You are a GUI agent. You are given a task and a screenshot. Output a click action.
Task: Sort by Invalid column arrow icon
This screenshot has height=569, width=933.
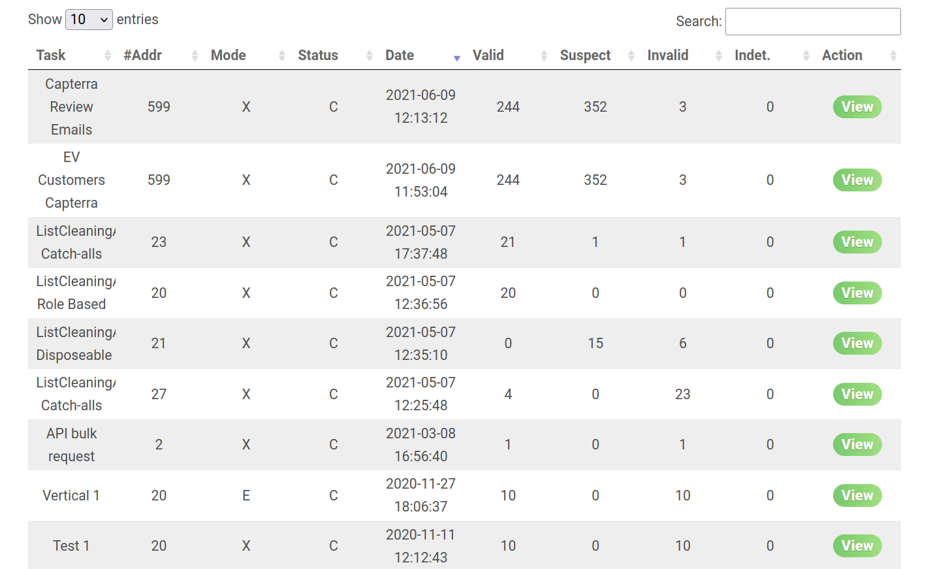coord(719,56)
